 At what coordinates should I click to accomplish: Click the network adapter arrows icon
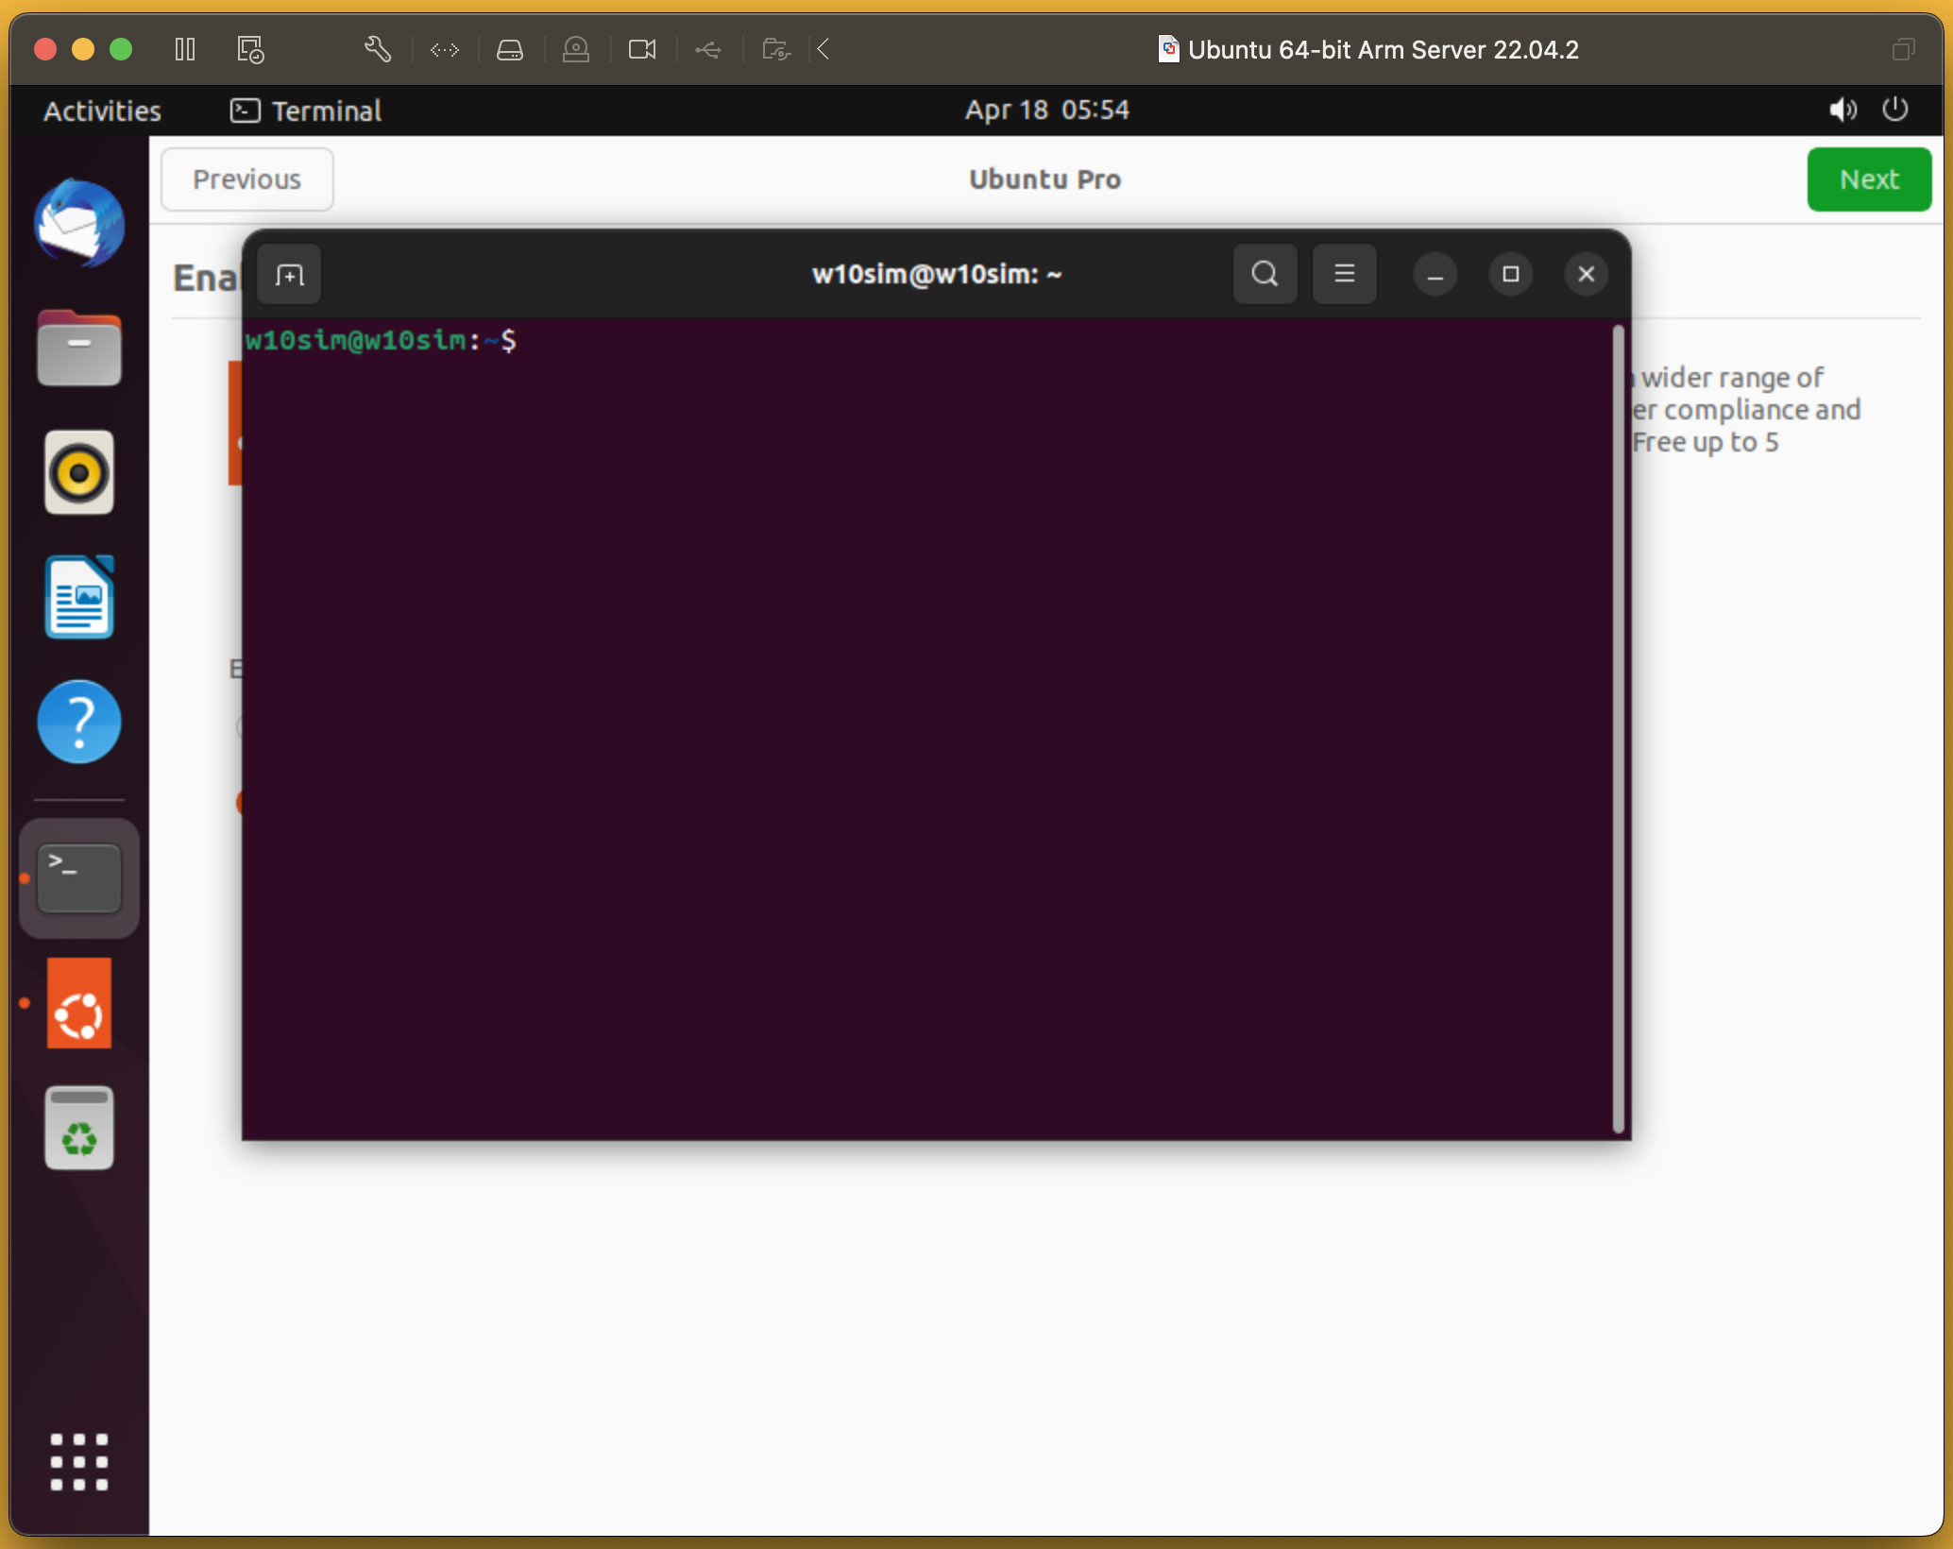444,49
